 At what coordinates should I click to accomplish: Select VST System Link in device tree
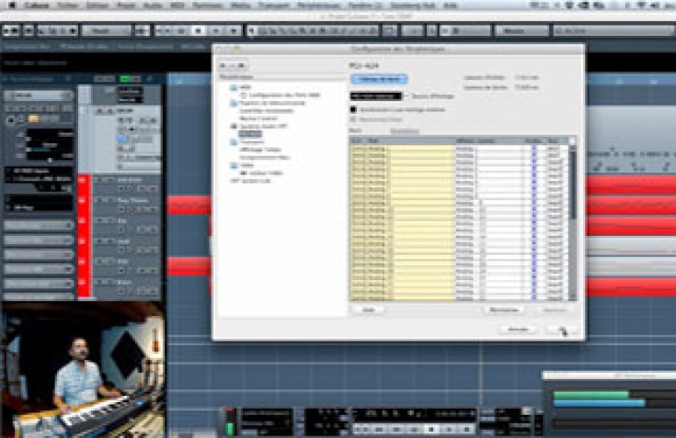250,181
